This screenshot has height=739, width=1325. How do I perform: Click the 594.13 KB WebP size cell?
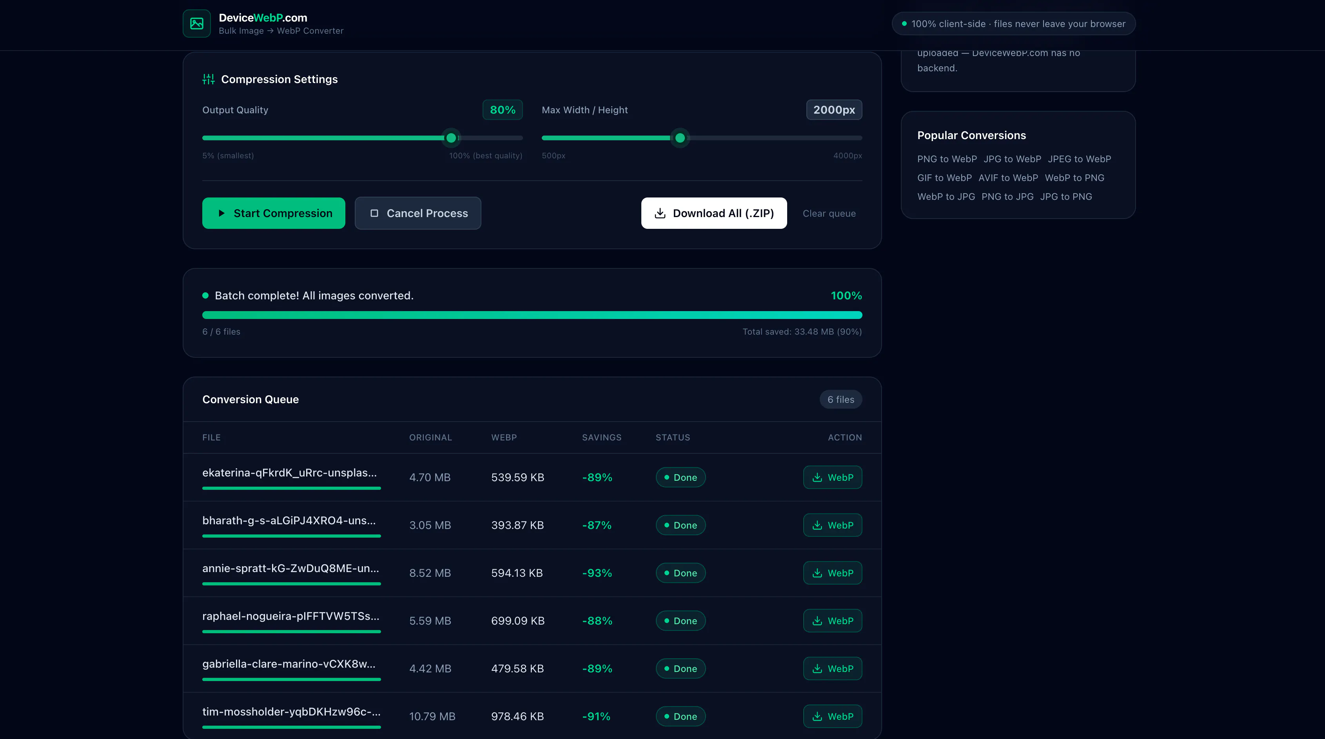(517, 573)
